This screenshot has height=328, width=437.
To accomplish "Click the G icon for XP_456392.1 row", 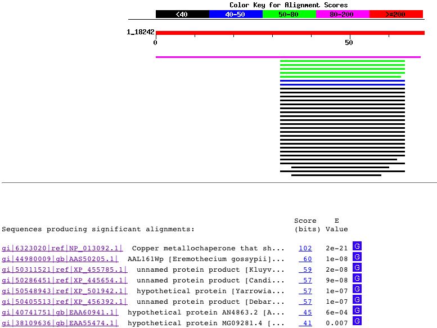I will click(357, 300).
